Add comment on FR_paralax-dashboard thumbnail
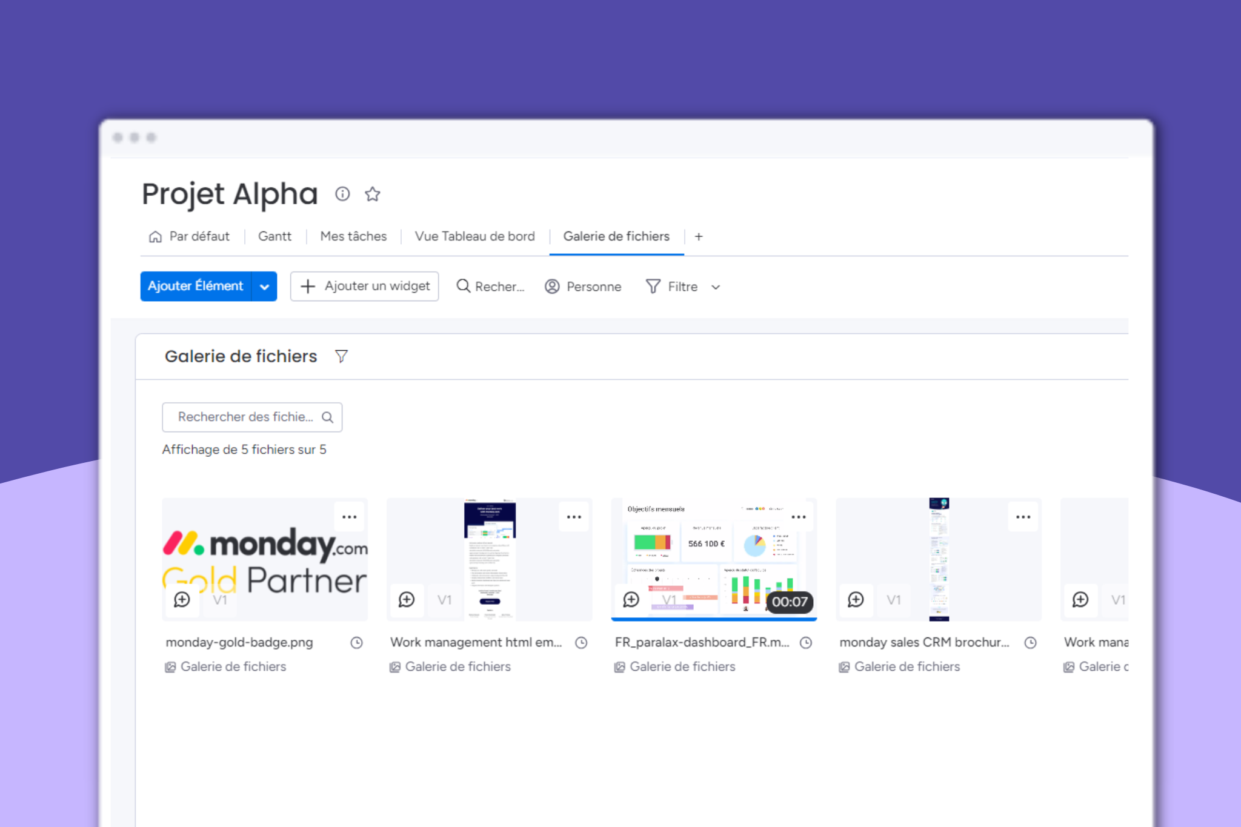Screen dimensions: 1241x827 pos(631,600)
